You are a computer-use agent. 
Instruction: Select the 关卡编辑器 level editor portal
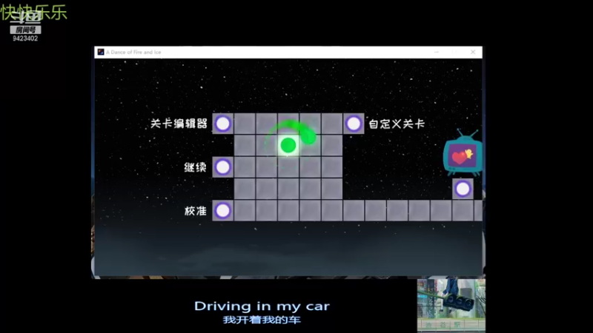(x=223, y=124)
